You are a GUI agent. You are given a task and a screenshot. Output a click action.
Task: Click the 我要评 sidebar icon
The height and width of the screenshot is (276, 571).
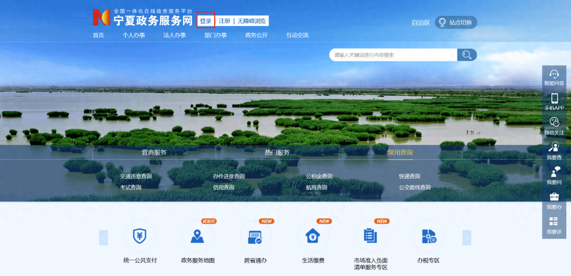coord(554,222)
